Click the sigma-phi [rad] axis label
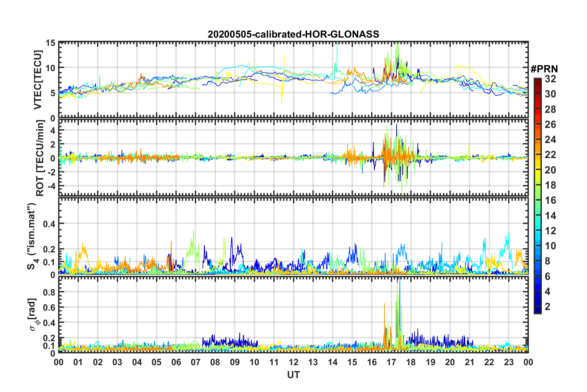The height and width of the screenshot is (392, 587). pyautogui.click(x=33, y=315)
